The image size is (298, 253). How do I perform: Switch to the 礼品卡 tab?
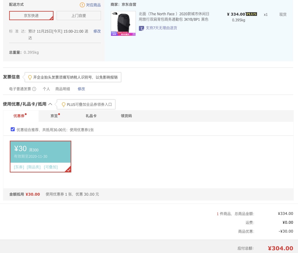91,116
